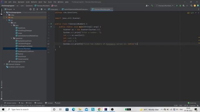The width and height of the screenshot is (200, 112).
Task: Expand the .idea folder
Action: 7,15
